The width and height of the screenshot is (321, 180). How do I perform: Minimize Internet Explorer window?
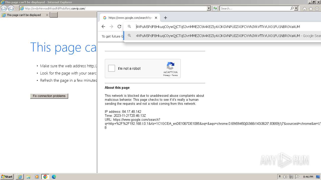pyautogui.click(x=310, y=2)
